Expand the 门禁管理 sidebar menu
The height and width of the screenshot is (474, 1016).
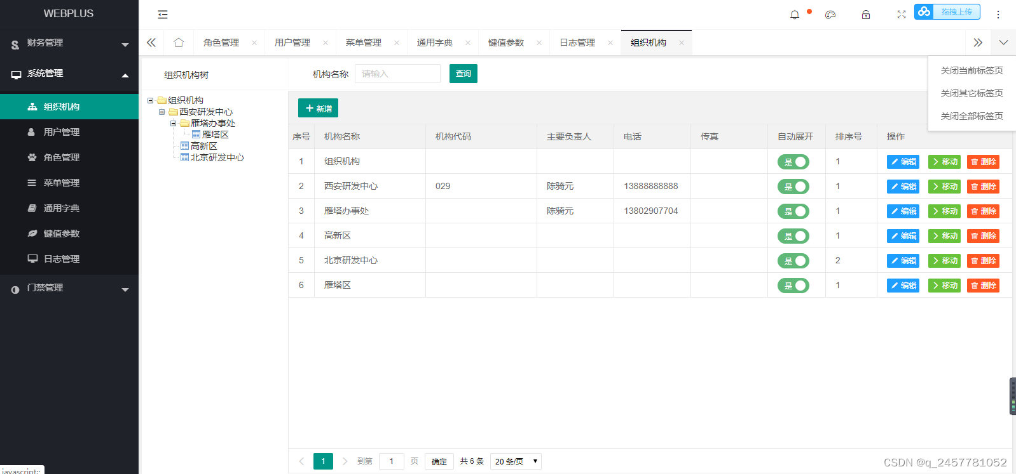[x=69, y=288]
